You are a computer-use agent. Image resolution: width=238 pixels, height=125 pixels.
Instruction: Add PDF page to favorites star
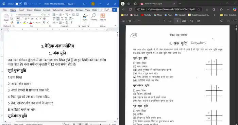[199, 10]
